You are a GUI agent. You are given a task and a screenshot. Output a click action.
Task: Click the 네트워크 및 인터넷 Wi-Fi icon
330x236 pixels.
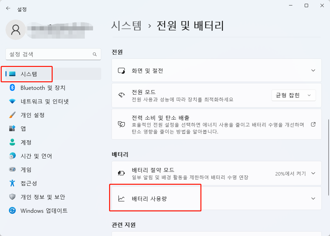click(12, 101)
